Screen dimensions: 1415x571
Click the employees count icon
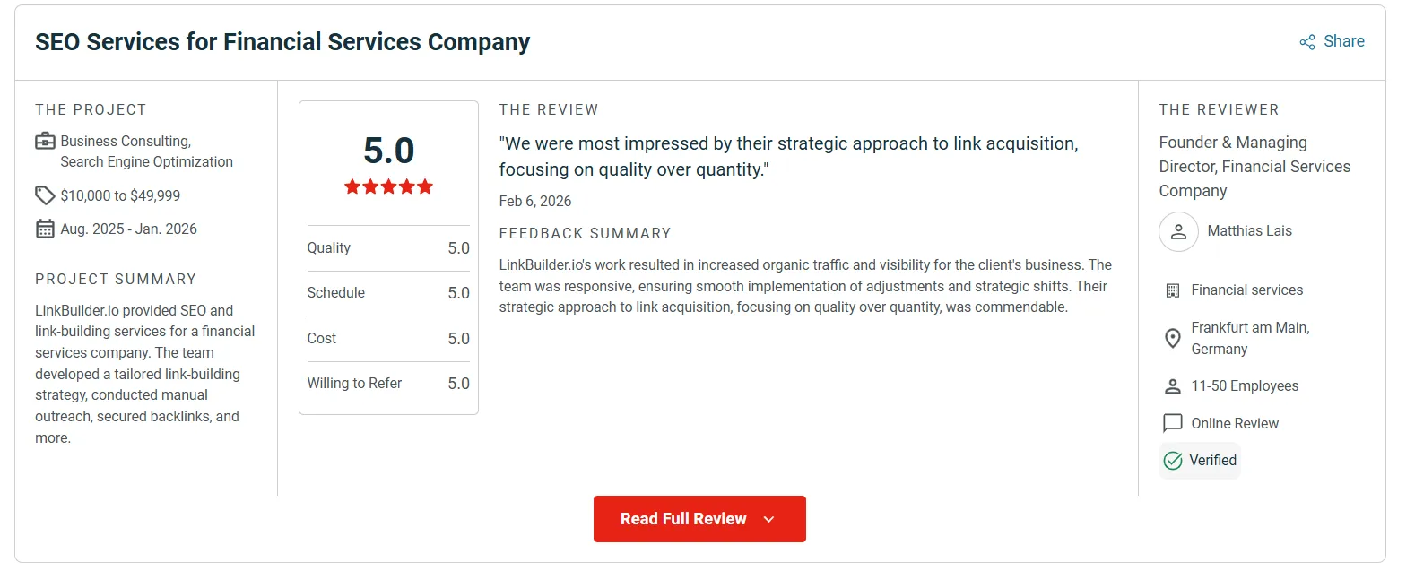[x=1172, y=385]
